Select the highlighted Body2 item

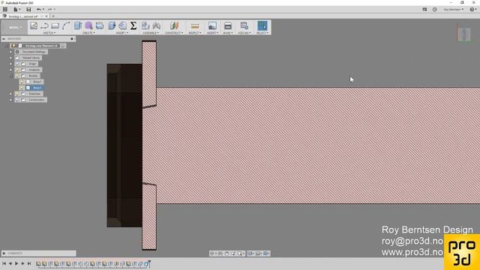tap(37, 88)
